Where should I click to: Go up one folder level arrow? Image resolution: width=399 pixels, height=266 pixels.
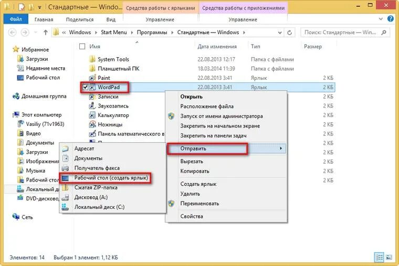pos(46,33)
